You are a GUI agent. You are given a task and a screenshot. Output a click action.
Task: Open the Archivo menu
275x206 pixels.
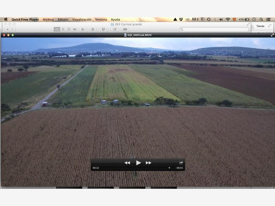[48, 19]
